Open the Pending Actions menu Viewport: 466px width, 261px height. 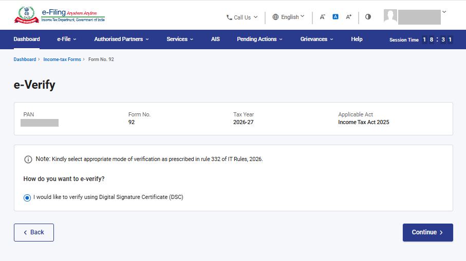click(259, 39)
